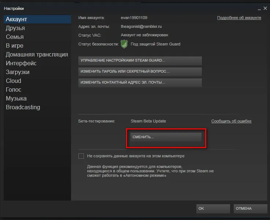
Task: Click the Статус VAC label
Action: pos(90,35)
